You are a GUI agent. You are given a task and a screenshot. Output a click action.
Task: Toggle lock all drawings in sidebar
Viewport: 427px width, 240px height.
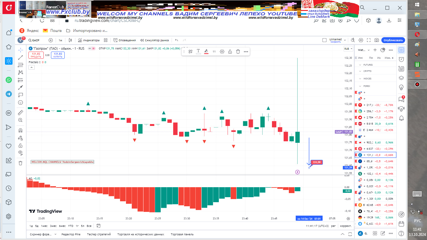(x=21, y=145)
